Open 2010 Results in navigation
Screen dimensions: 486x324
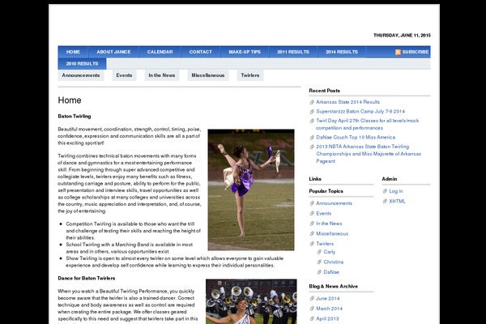click(82, 63)
